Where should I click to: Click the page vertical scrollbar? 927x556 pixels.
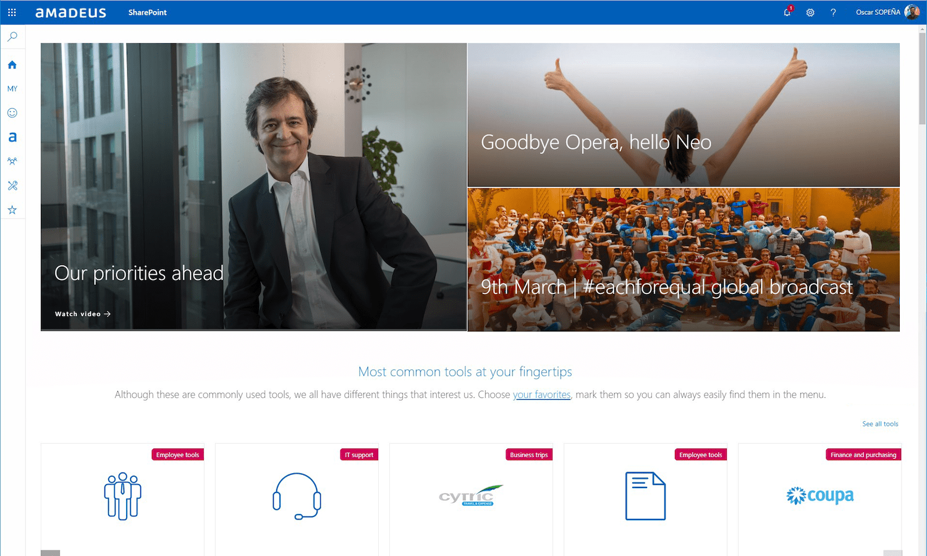tap(922, 290)
